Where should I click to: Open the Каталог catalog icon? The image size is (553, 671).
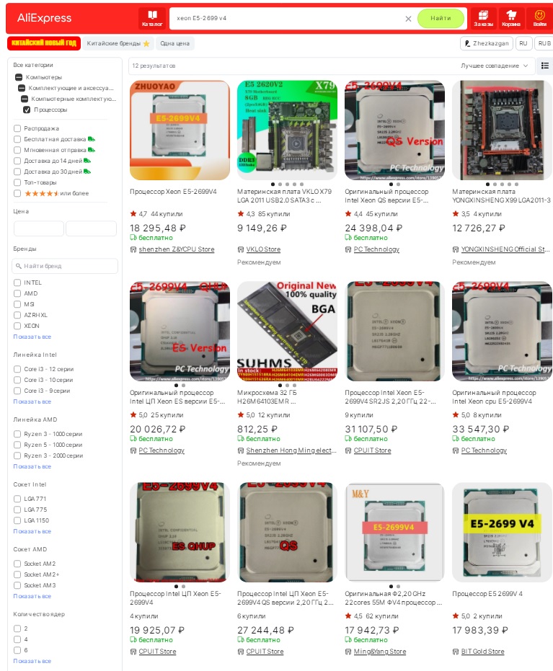point(152,19)
